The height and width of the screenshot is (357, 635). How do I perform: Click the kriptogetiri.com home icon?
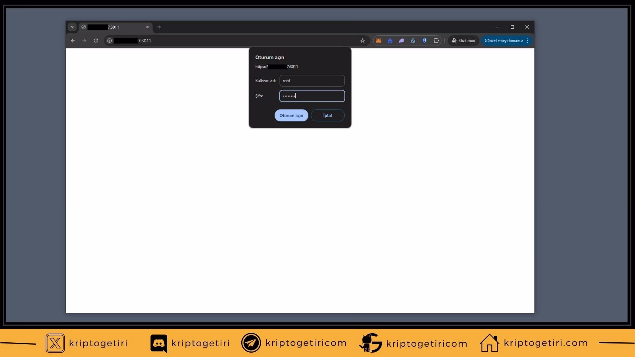point(490,342)
